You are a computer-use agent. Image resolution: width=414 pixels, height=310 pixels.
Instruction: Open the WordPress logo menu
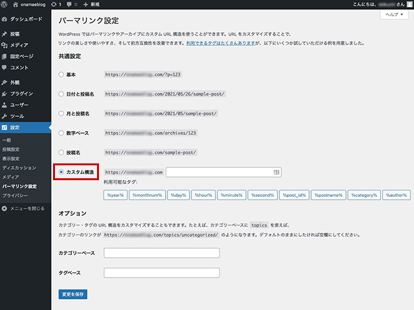[x=4, y=5]
